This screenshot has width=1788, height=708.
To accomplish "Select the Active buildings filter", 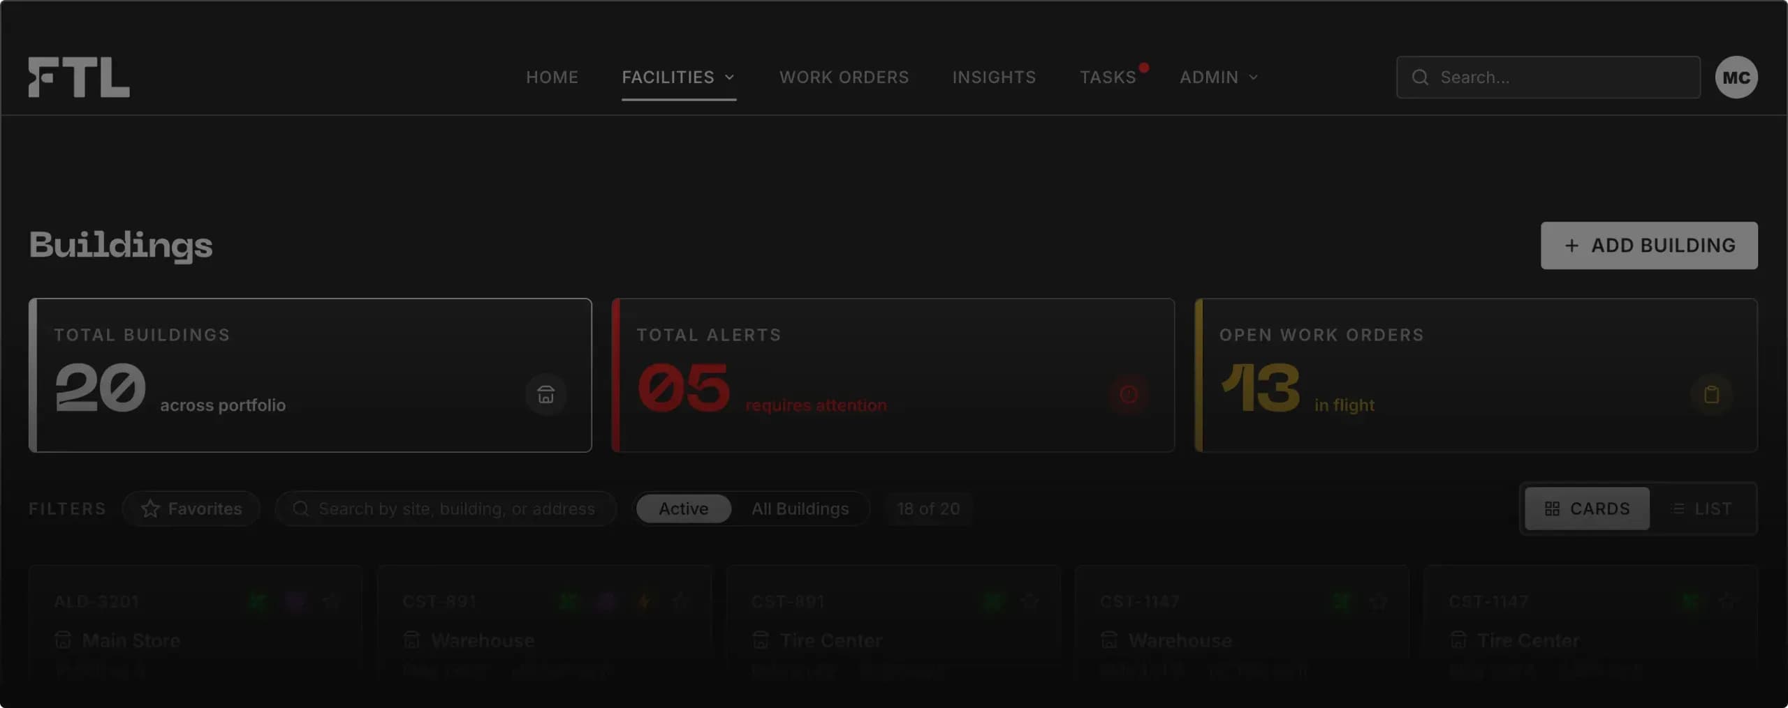I will coord(684,509).
